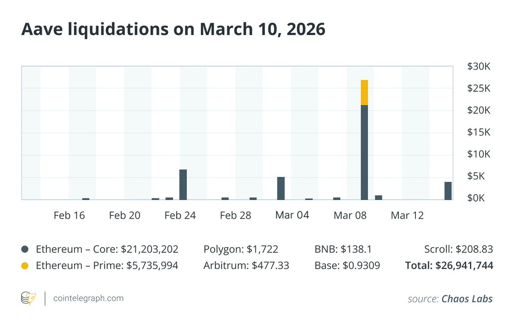514x327 pixels.
Task: Click the tallest dark bar after Mar 08
Action: (365, 152)
